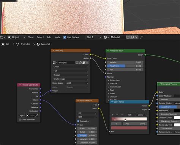Click the Object shader type icon

click(9, 37)
